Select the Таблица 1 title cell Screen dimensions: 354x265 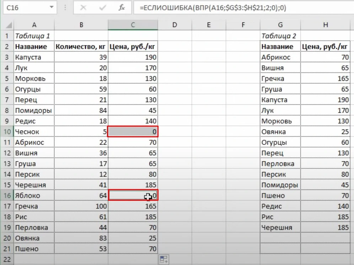[33, 36]
